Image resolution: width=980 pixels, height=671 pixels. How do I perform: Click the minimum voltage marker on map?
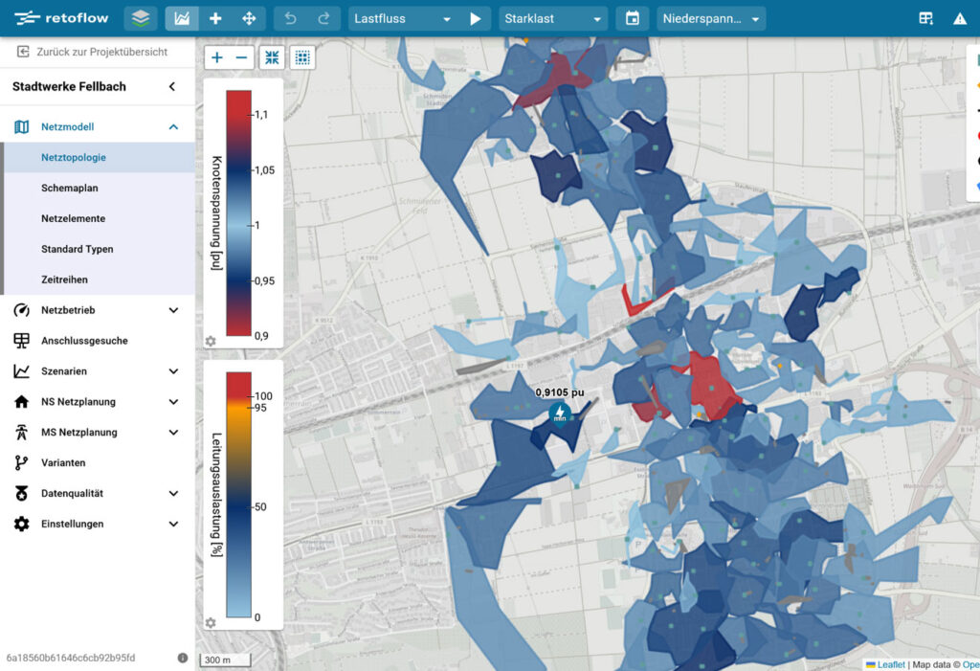click(559, 414)
